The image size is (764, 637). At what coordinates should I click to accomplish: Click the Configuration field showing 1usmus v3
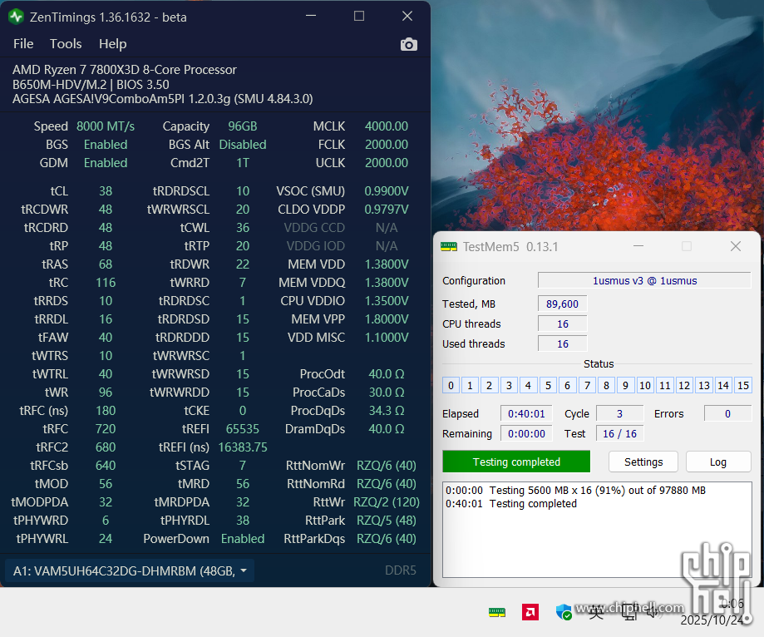644,280
